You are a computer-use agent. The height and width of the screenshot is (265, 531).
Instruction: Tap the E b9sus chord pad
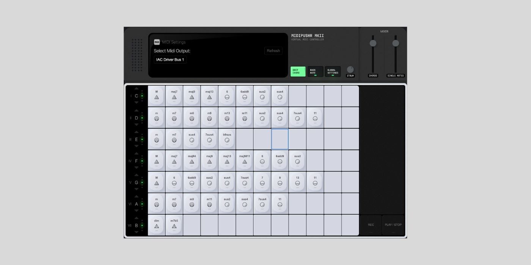(x=227, y=139)
